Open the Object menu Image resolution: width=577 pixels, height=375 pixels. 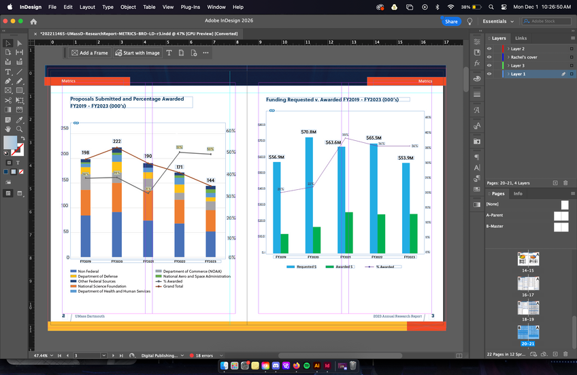[128, 7]
